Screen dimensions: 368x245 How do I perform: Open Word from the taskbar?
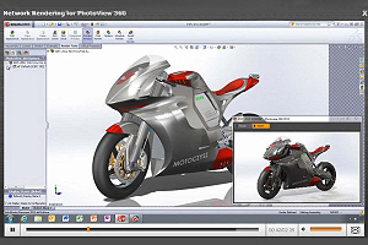coord(65,219)
